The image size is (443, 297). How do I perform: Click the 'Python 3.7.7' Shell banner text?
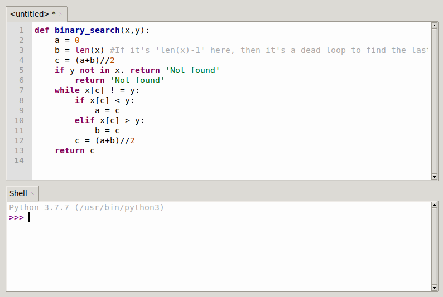(86, 208)
